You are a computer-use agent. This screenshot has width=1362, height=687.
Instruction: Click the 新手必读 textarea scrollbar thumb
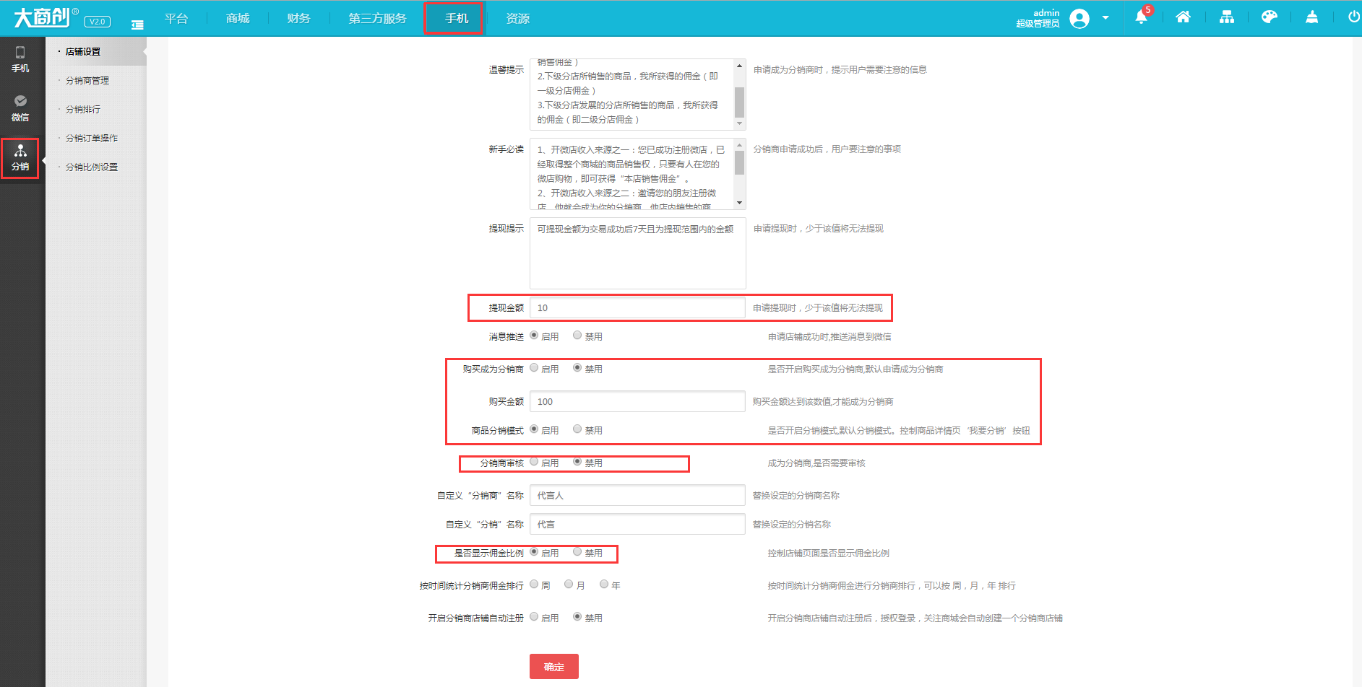coord(739,163)
